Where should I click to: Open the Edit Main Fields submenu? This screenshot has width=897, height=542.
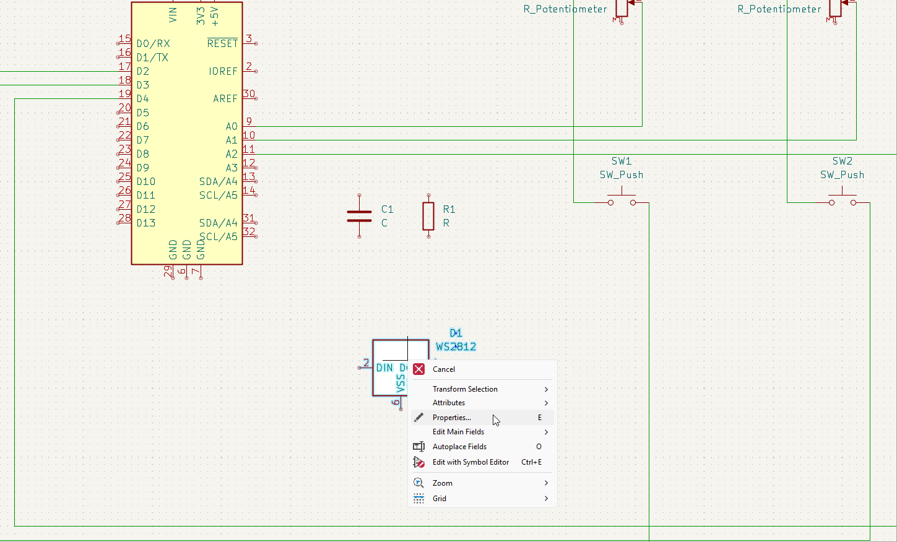pyautogui.click(x=482, y=432)
